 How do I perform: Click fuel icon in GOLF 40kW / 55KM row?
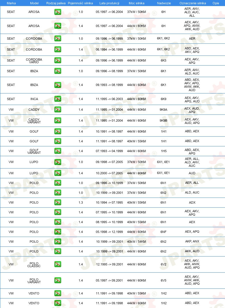58,141
